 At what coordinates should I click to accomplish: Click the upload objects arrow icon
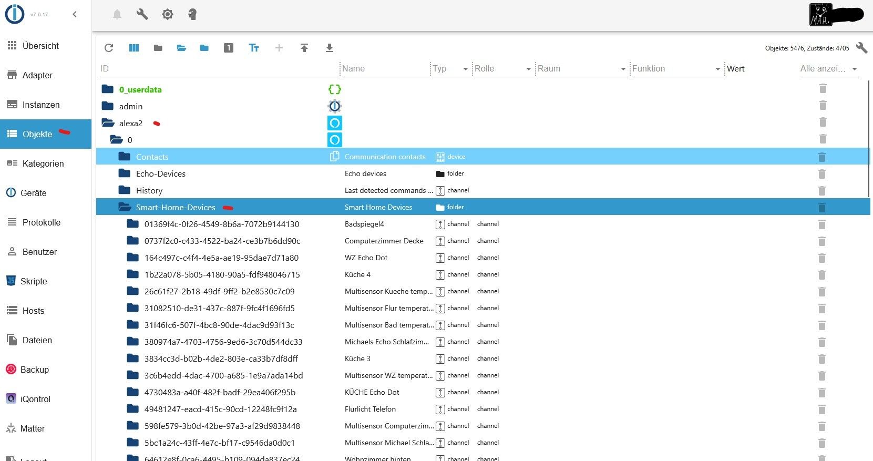pyautogui.click(x=304, y=48)
